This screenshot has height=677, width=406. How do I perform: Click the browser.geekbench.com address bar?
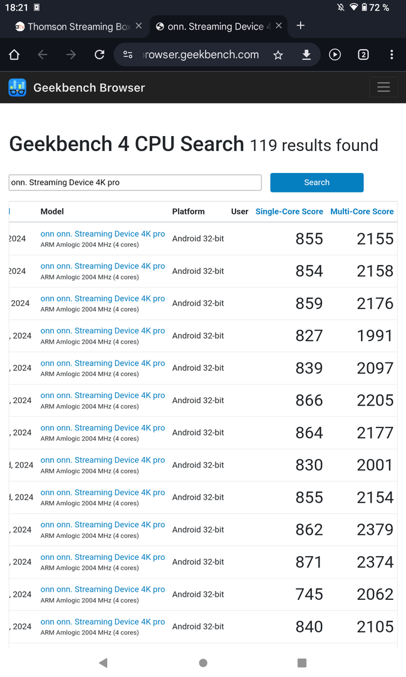200,55
